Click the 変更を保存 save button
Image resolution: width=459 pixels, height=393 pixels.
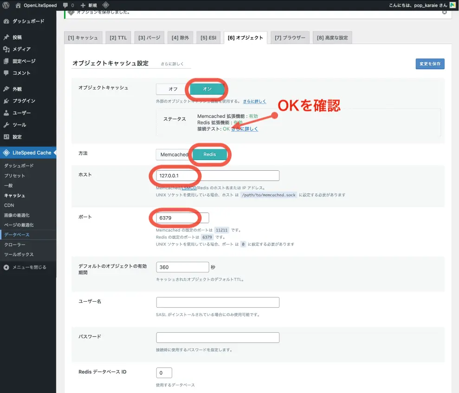430,64
